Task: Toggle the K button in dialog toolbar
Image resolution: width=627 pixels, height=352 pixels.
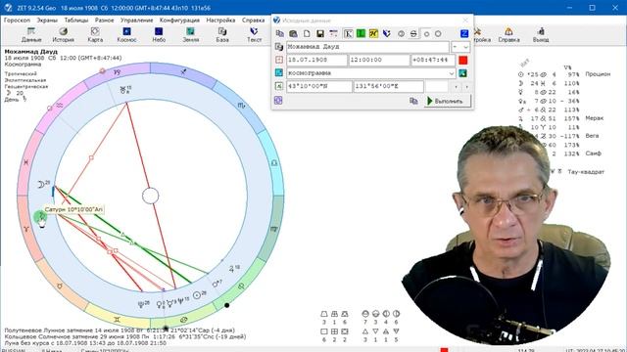Action: [x=349, y=33]
